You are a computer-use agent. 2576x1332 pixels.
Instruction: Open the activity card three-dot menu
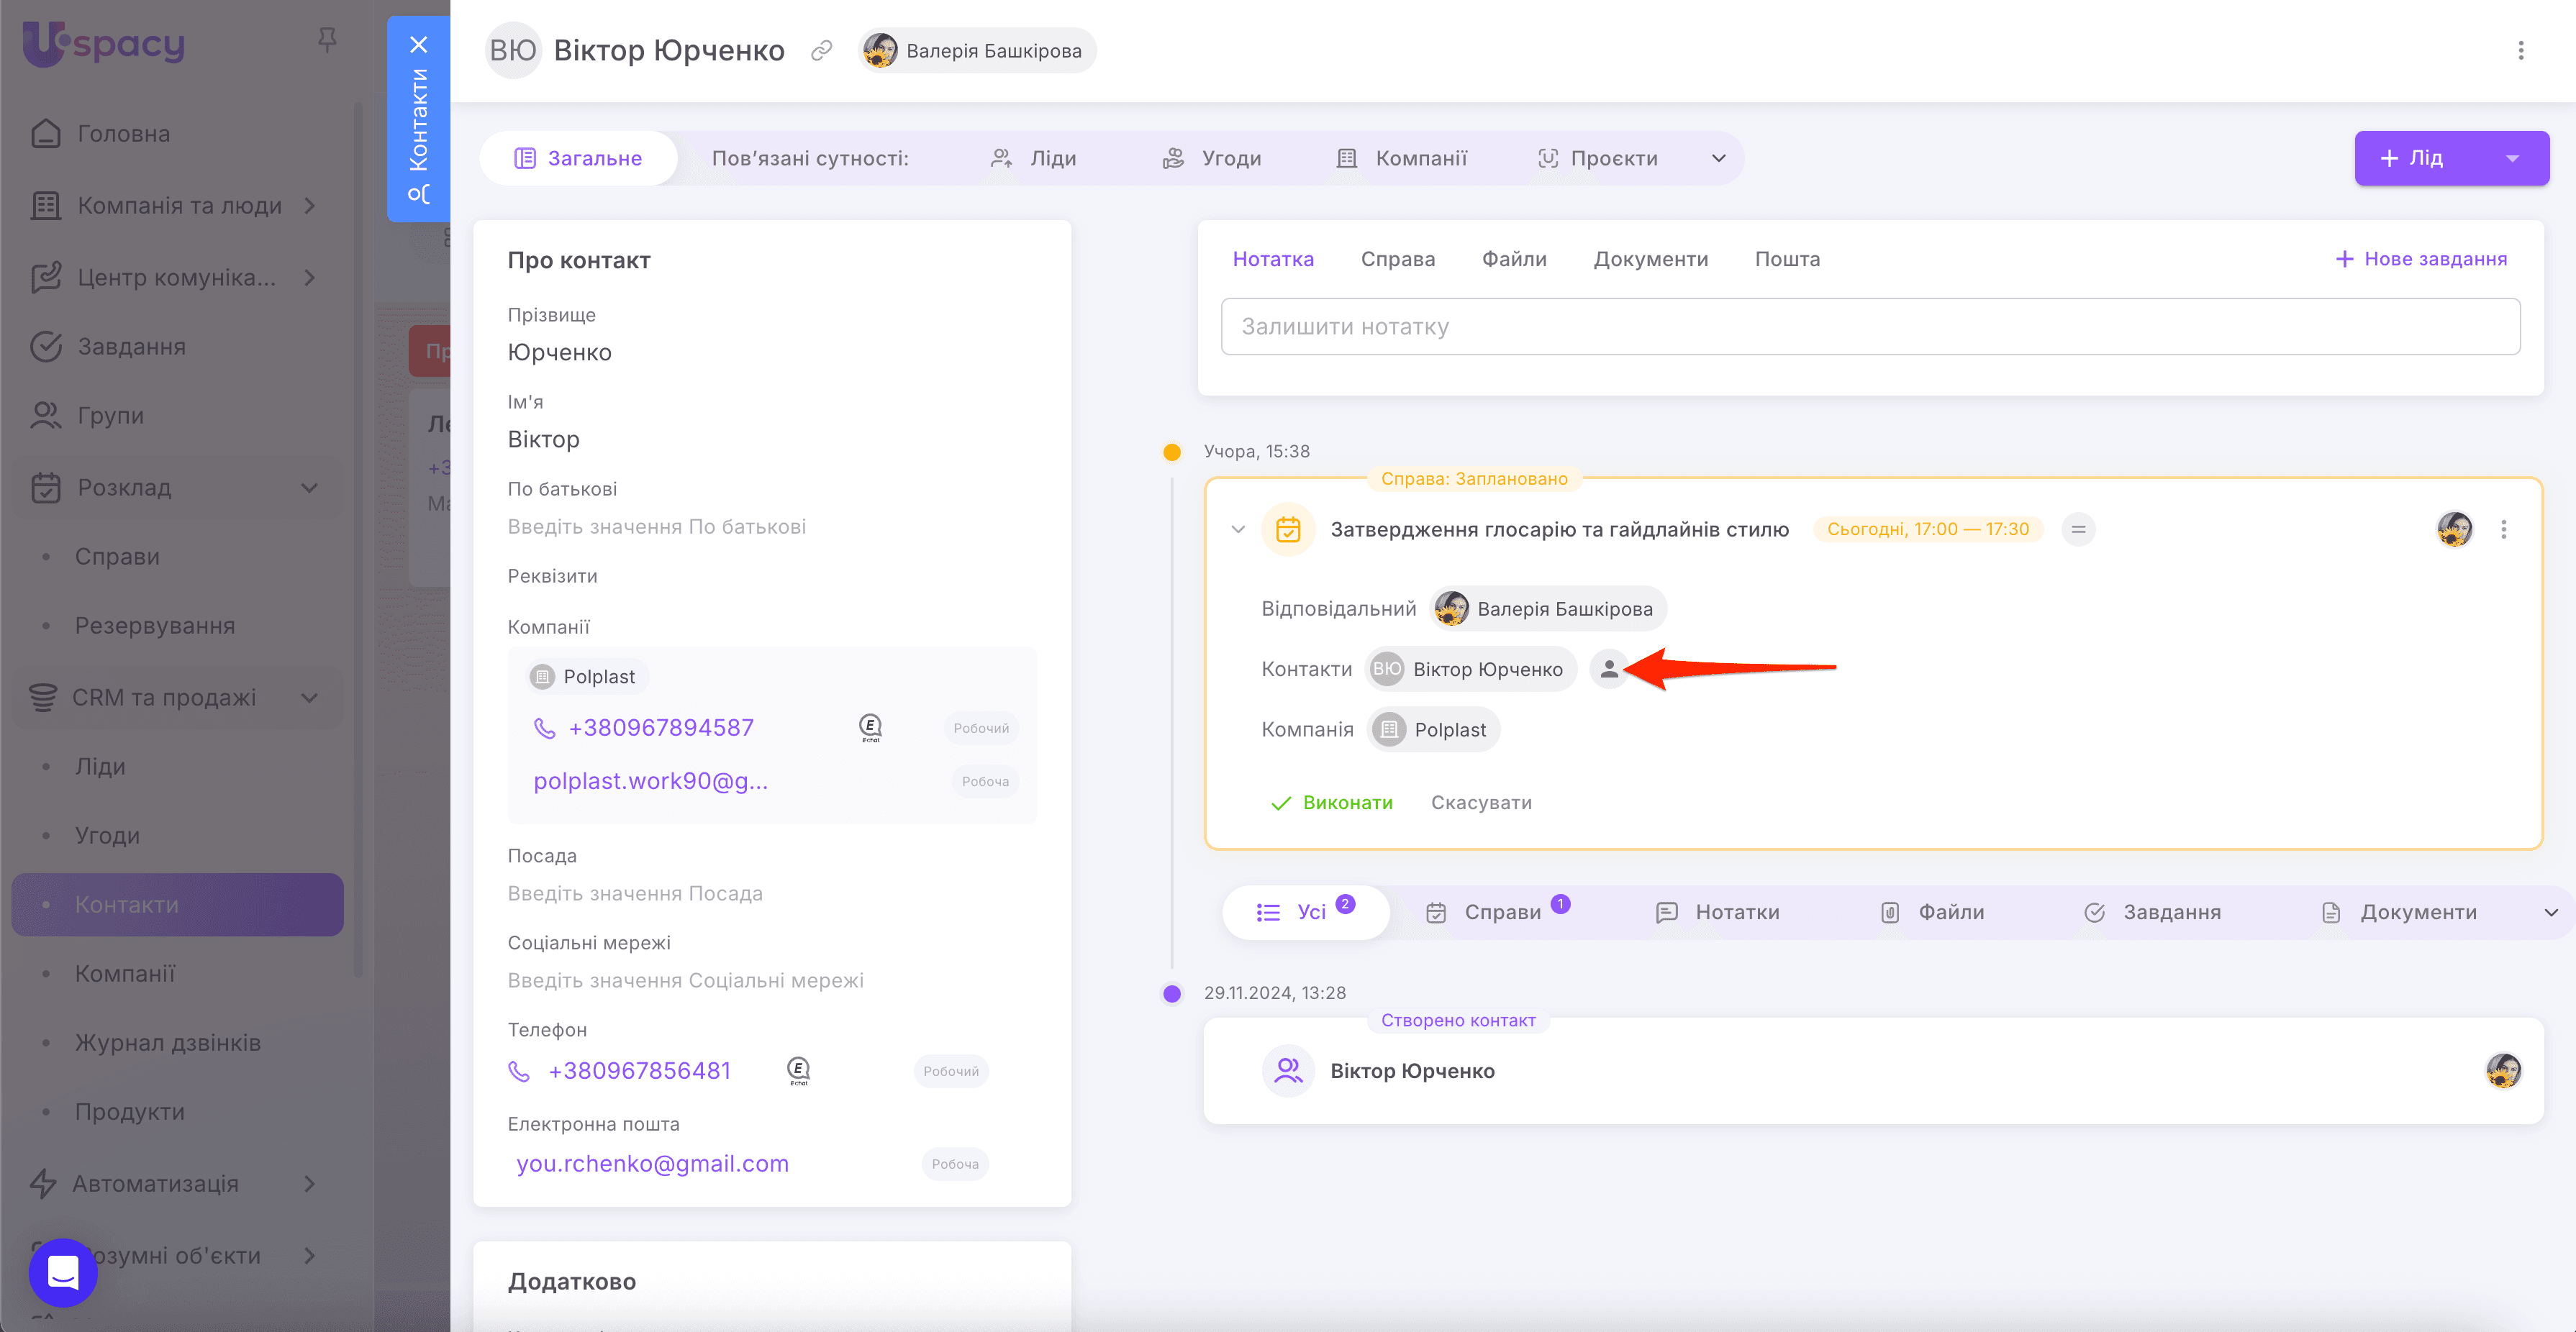2503,529
